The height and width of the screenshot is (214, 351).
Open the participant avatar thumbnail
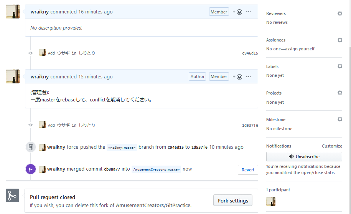pyautogui.click(x=271, y=201)
